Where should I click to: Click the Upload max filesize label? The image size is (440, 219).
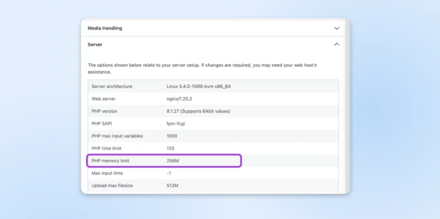[x=112, y=185]
